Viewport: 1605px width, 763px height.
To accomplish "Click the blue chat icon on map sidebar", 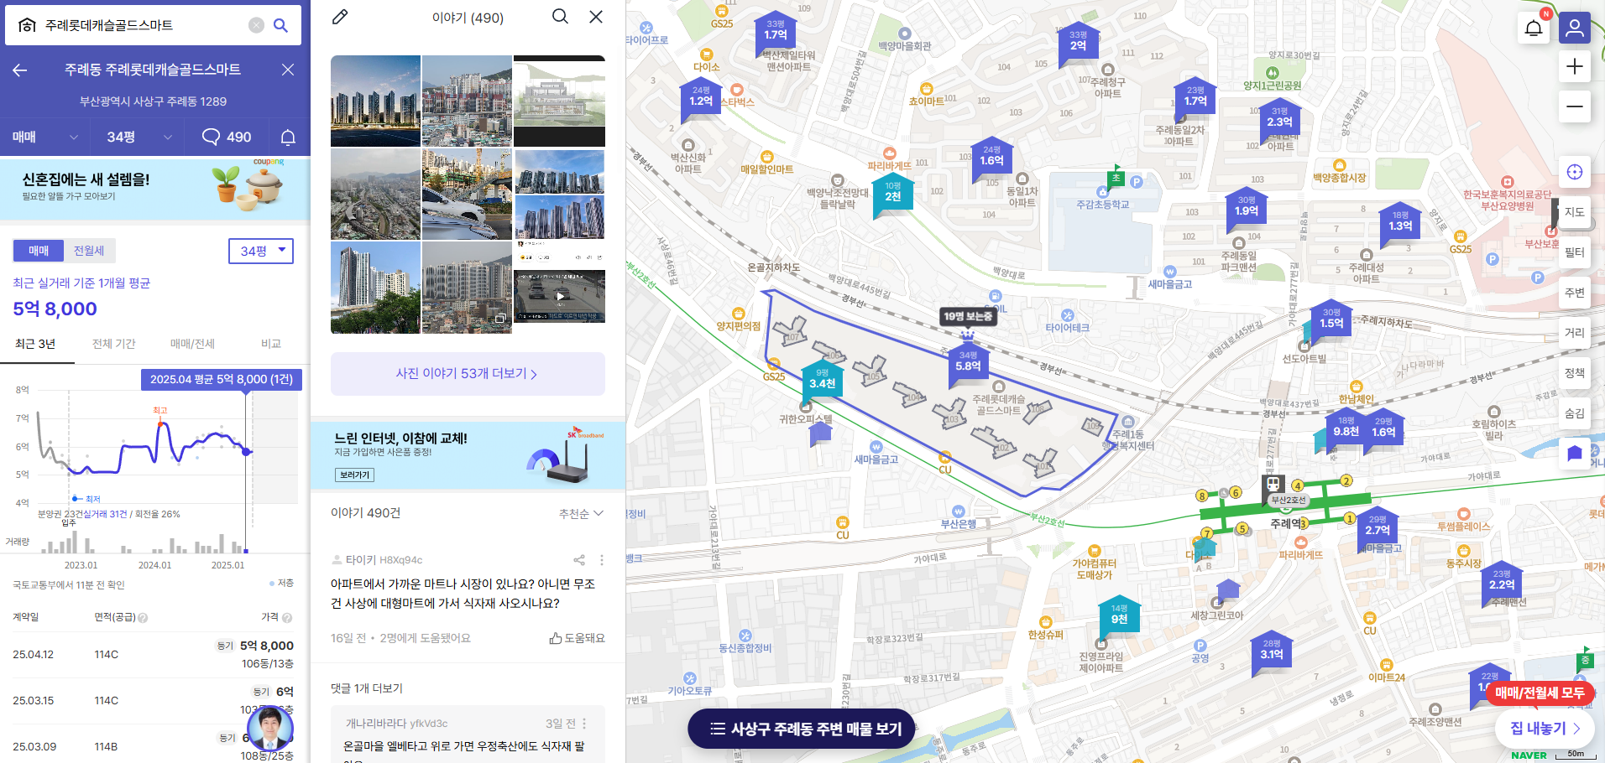I will [1575, 454].
